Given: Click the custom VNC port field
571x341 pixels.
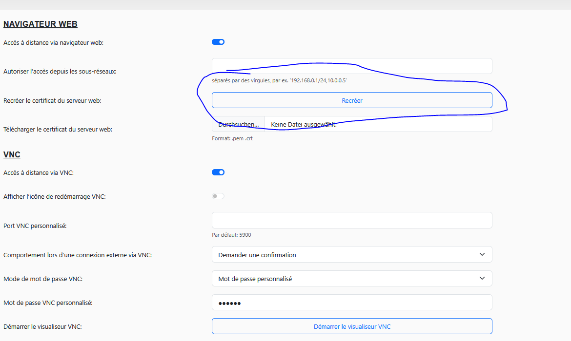Looking at the screenshot, I should point(351,220).
